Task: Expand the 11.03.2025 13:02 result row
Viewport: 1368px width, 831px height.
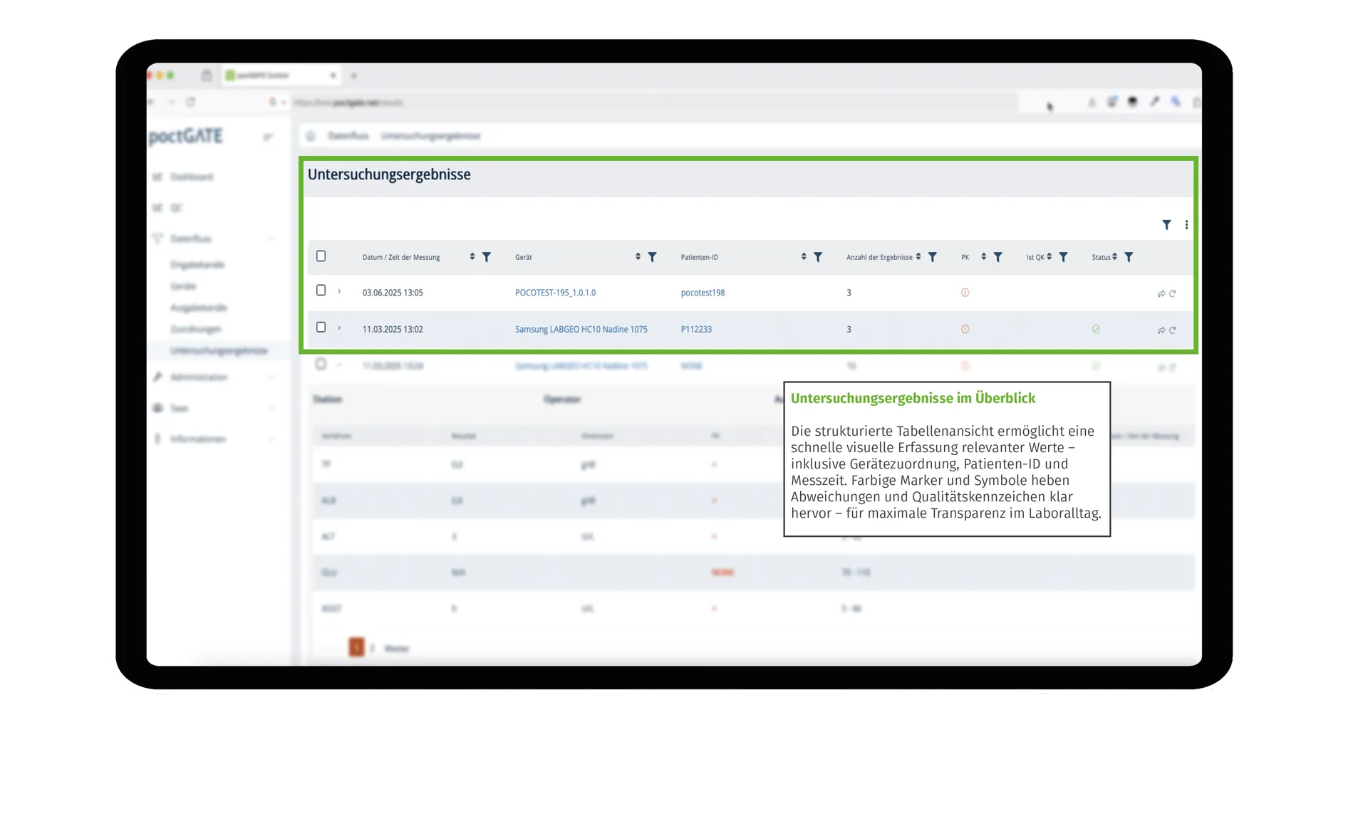Action: click(339, 328)
